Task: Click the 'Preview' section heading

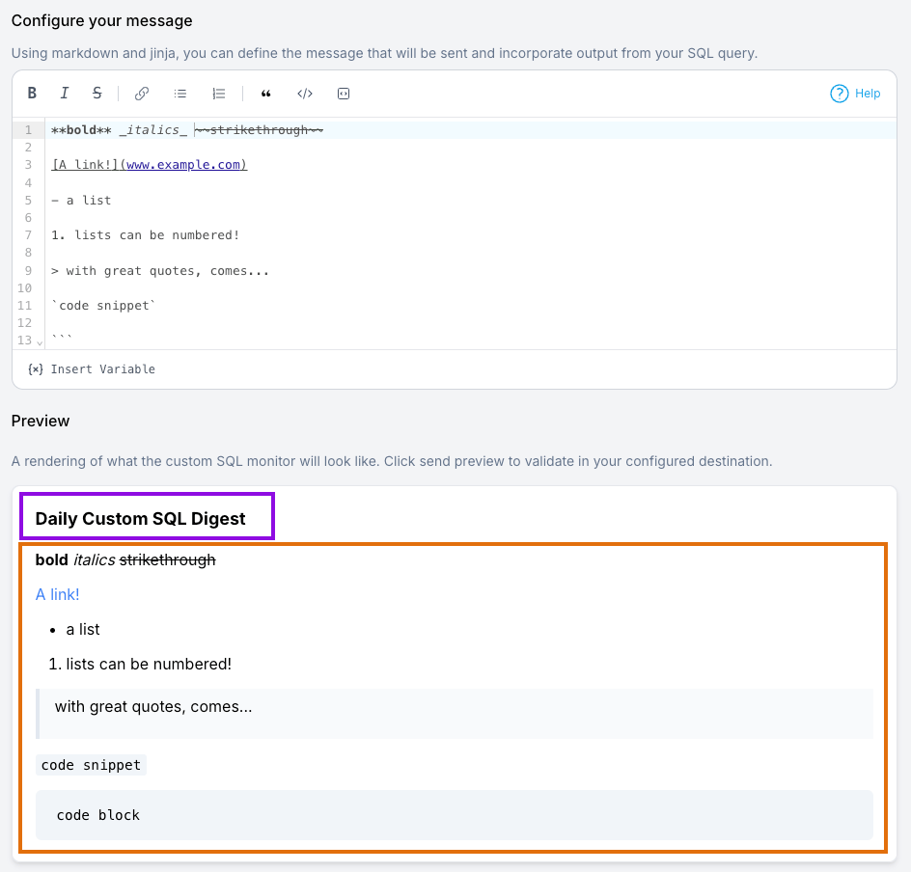Action: coord(41,421)
